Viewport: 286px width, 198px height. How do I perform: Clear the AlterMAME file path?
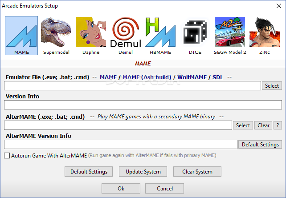(x=263, y=125)
